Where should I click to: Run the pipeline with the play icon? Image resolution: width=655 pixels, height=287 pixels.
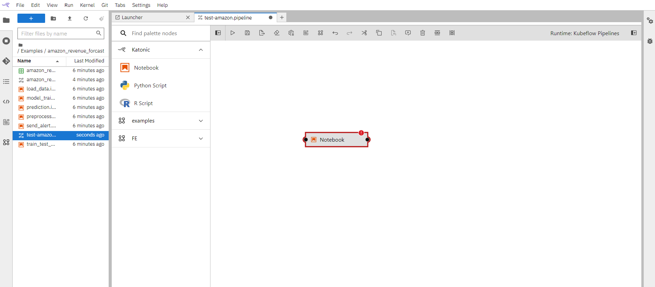tap(233, 33)
